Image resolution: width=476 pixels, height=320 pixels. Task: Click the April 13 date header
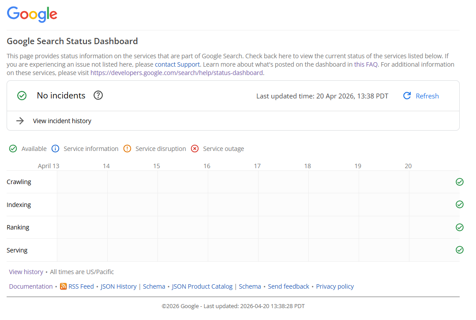49,166
